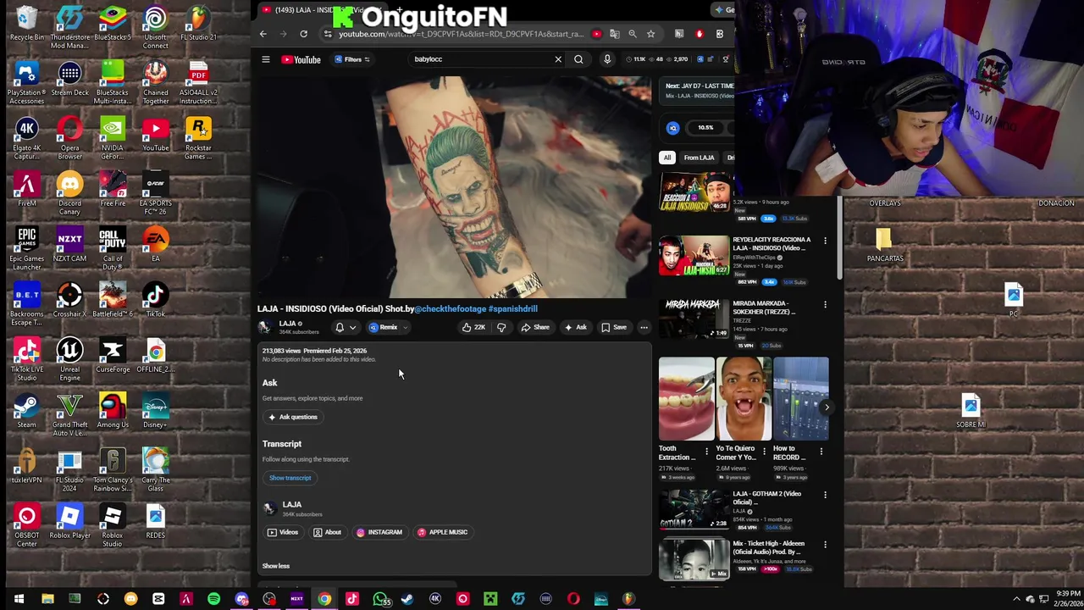Open Discord Canary desktop shortcut
Viewport: 1084px width, 610px height.
[x=69, y=194]
